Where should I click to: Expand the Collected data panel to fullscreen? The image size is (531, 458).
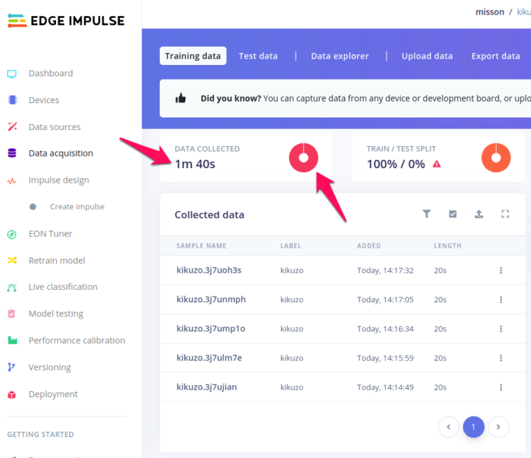(x=505, y=214)
